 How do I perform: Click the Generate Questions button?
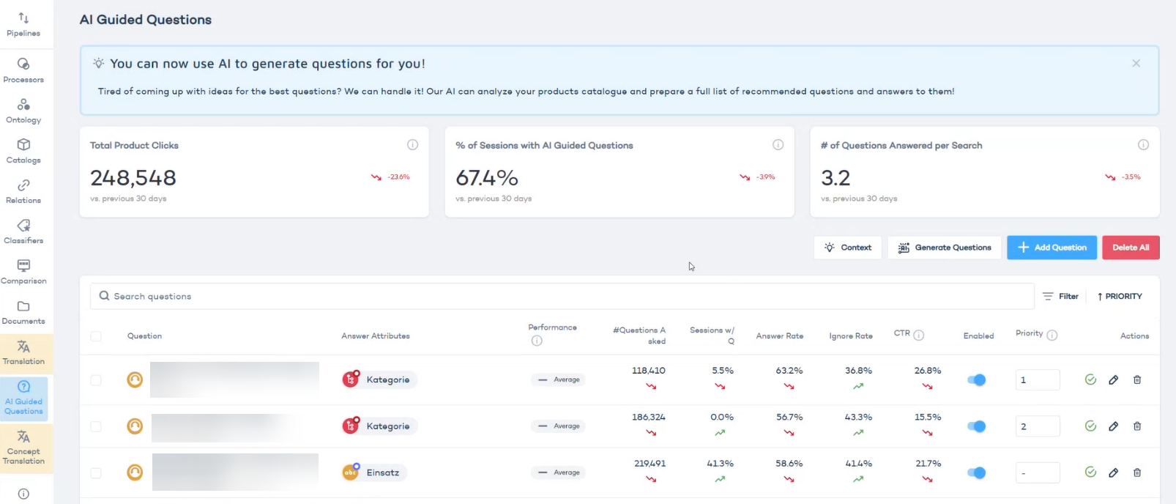tap(945, 248)
